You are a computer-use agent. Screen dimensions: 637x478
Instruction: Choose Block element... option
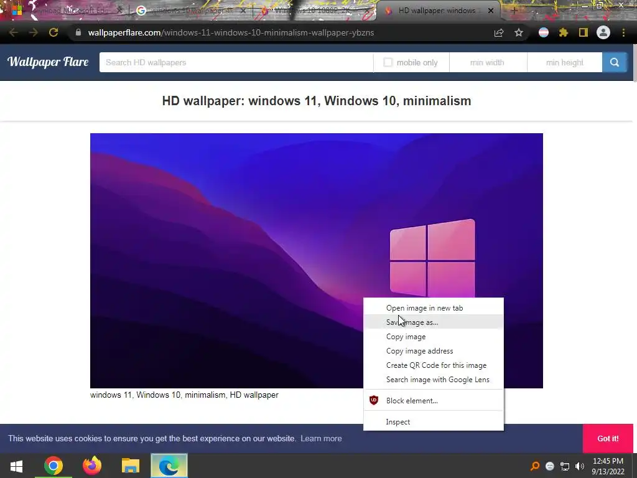point(434,400)
